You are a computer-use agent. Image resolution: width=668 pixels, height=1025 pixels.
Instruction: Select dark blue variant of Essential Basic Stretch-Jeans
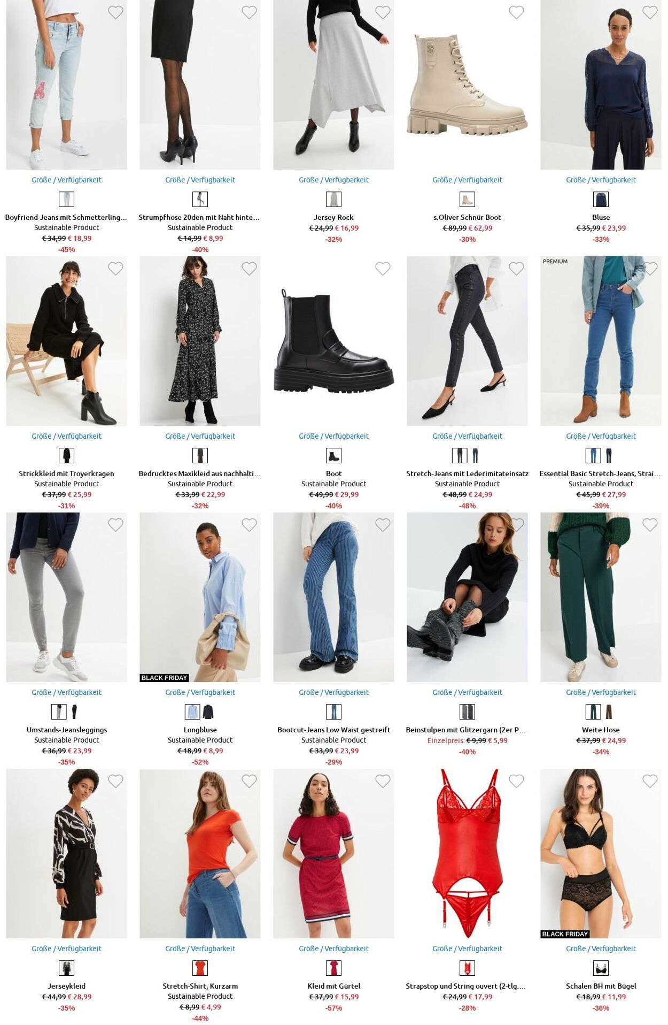point(609,456)
